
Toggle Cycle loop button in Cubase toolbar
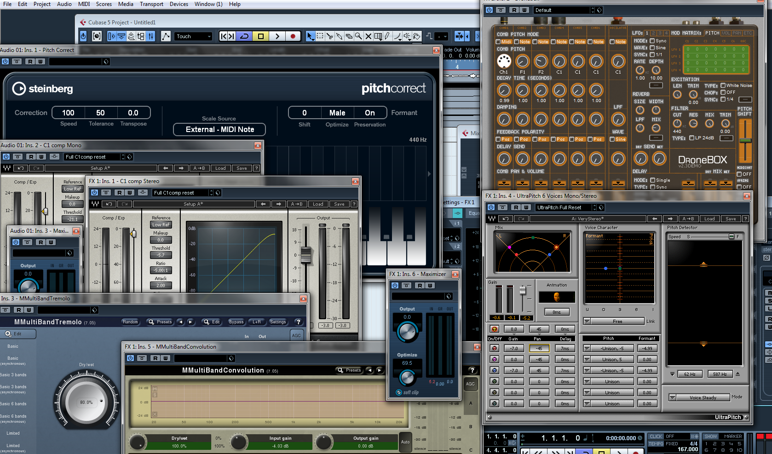(245, 36)
